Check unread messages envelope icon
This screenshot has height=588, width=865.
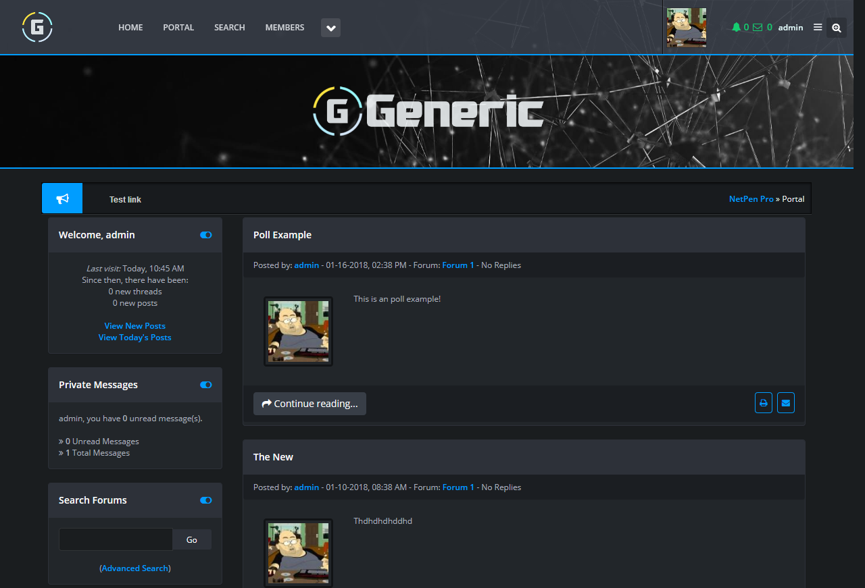point(757,27)
